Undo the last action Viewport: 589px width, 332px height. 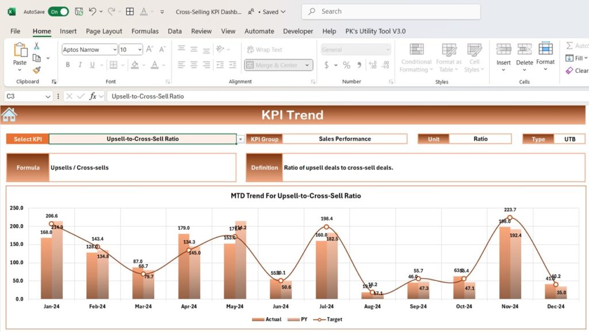(x=93, y=11)
